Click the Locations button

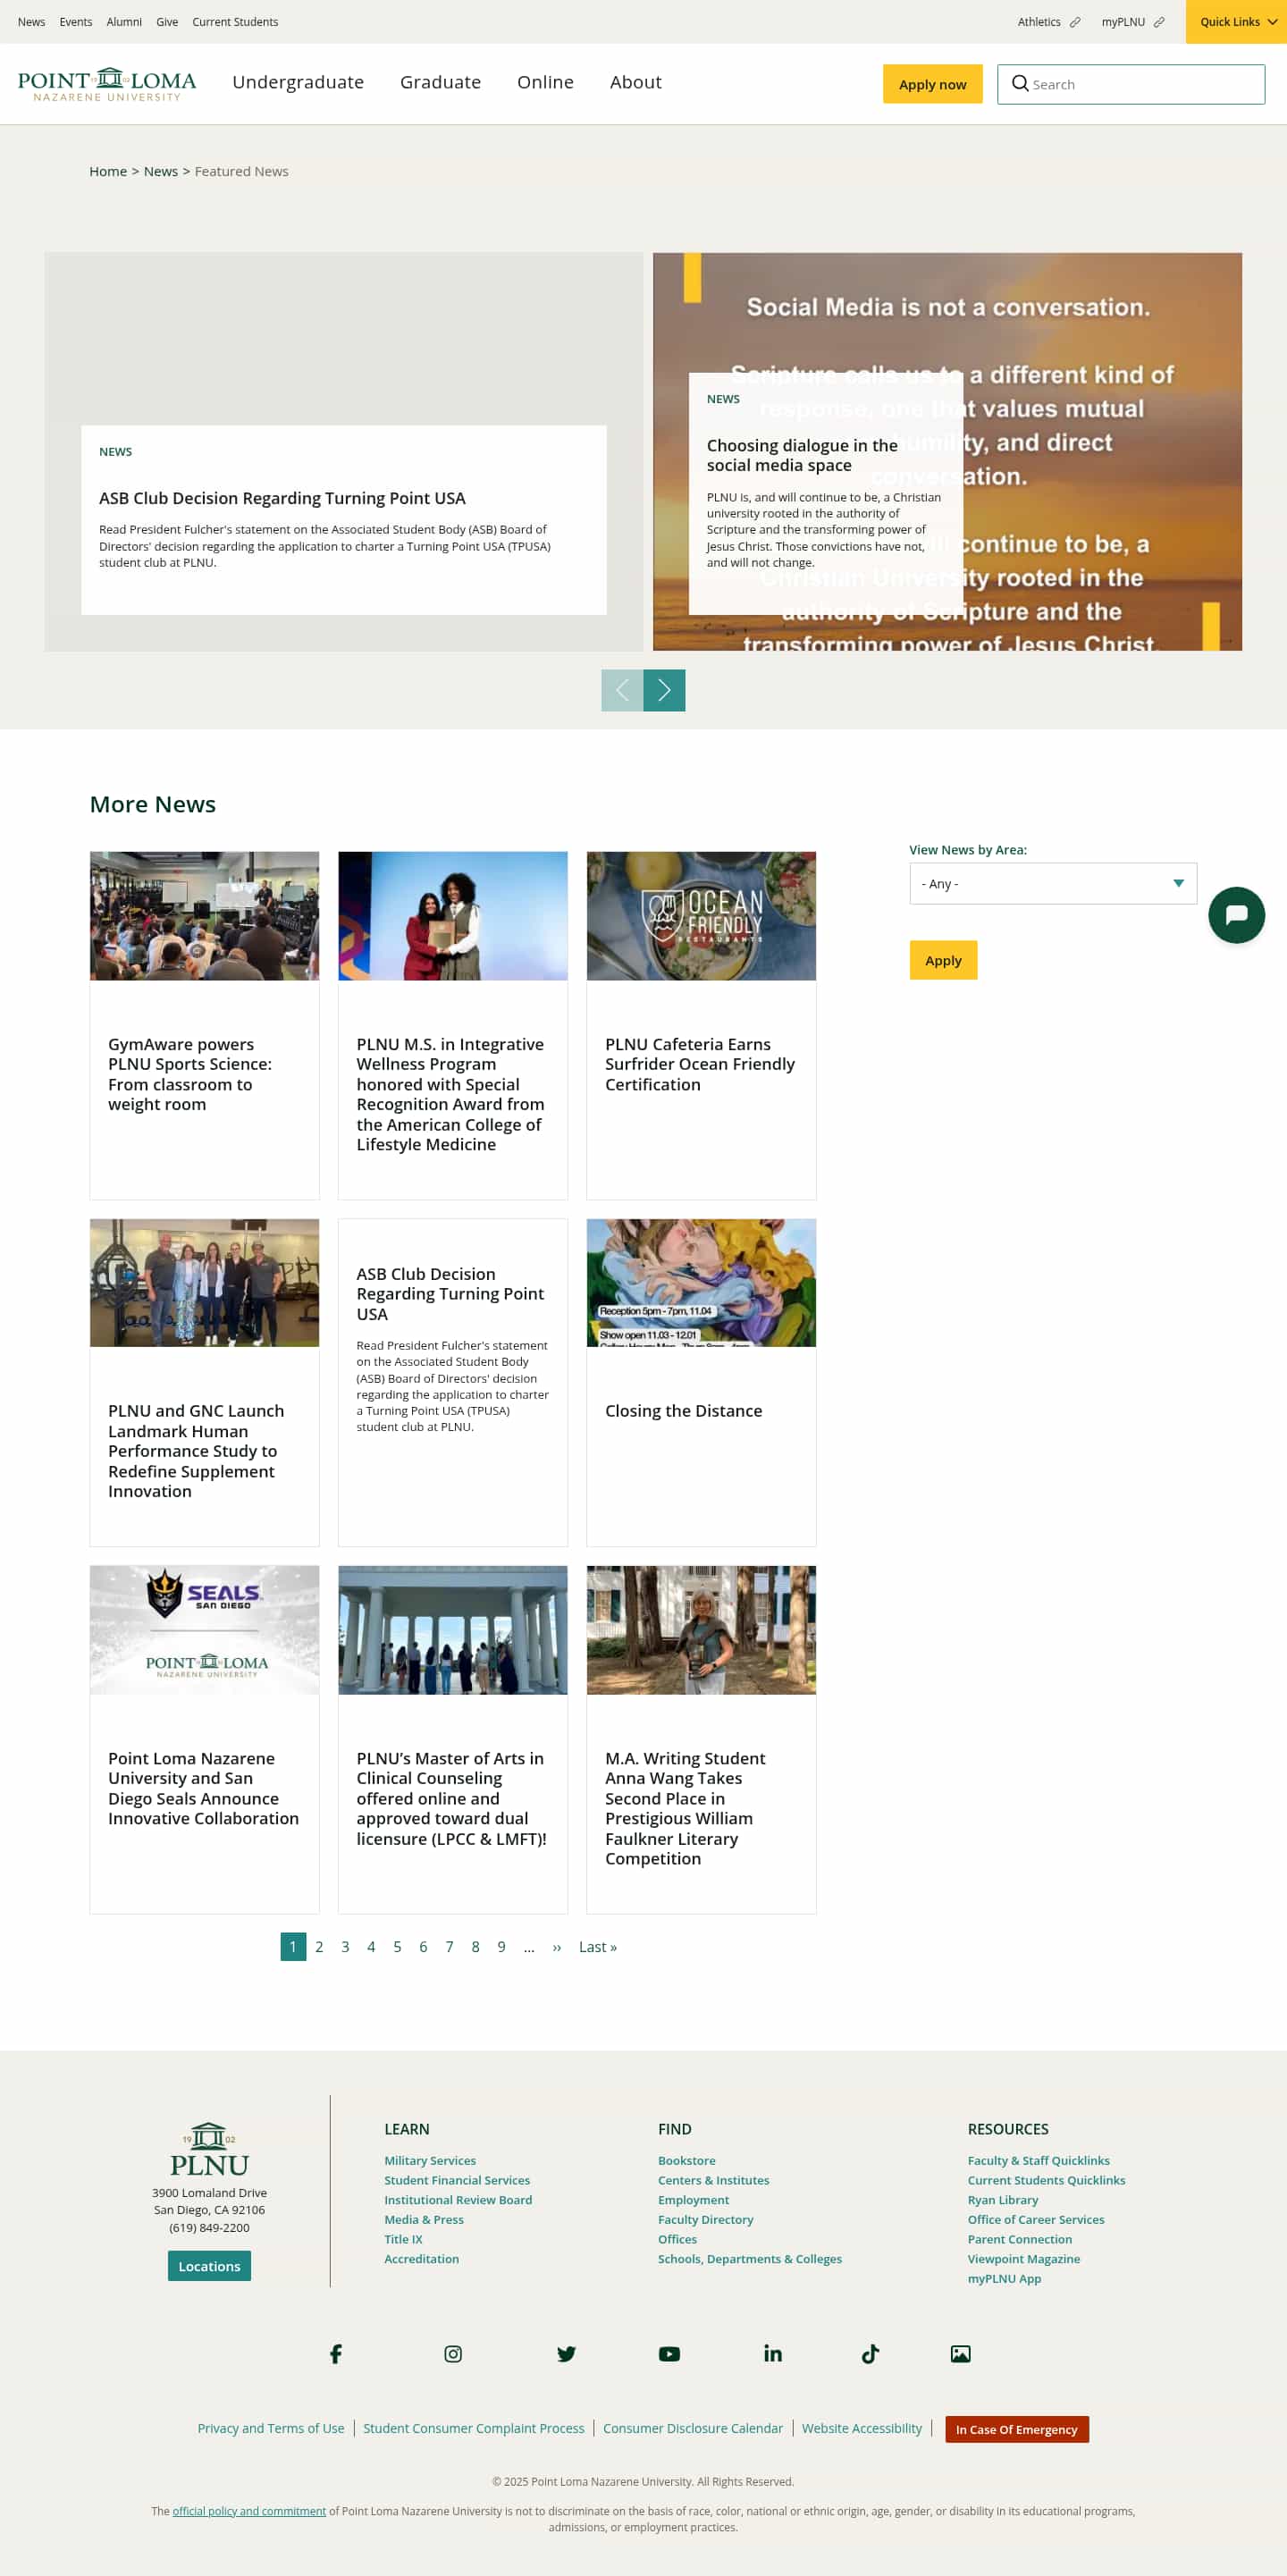(209, 2266)
